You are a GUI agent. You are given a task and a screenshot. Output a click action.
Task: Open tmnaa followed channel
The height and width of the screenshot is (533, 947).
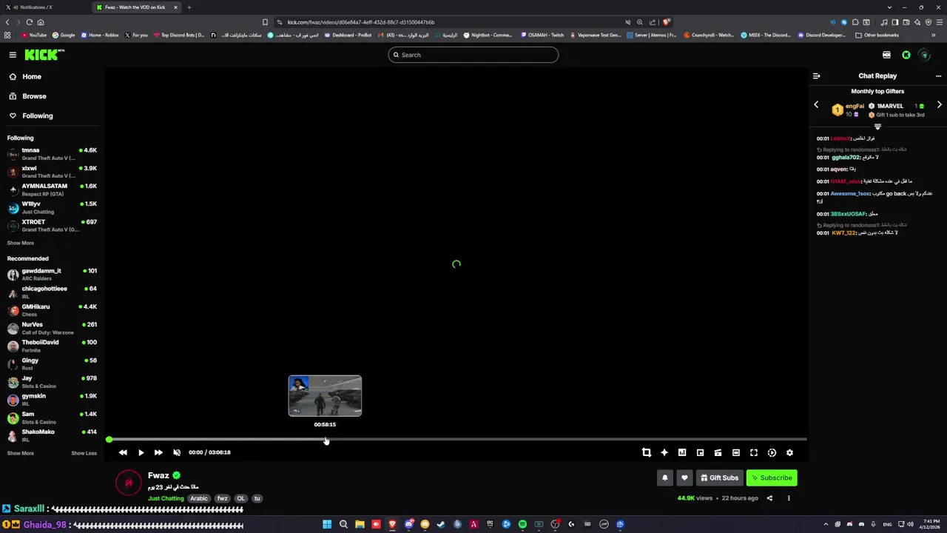coord(52,154)
